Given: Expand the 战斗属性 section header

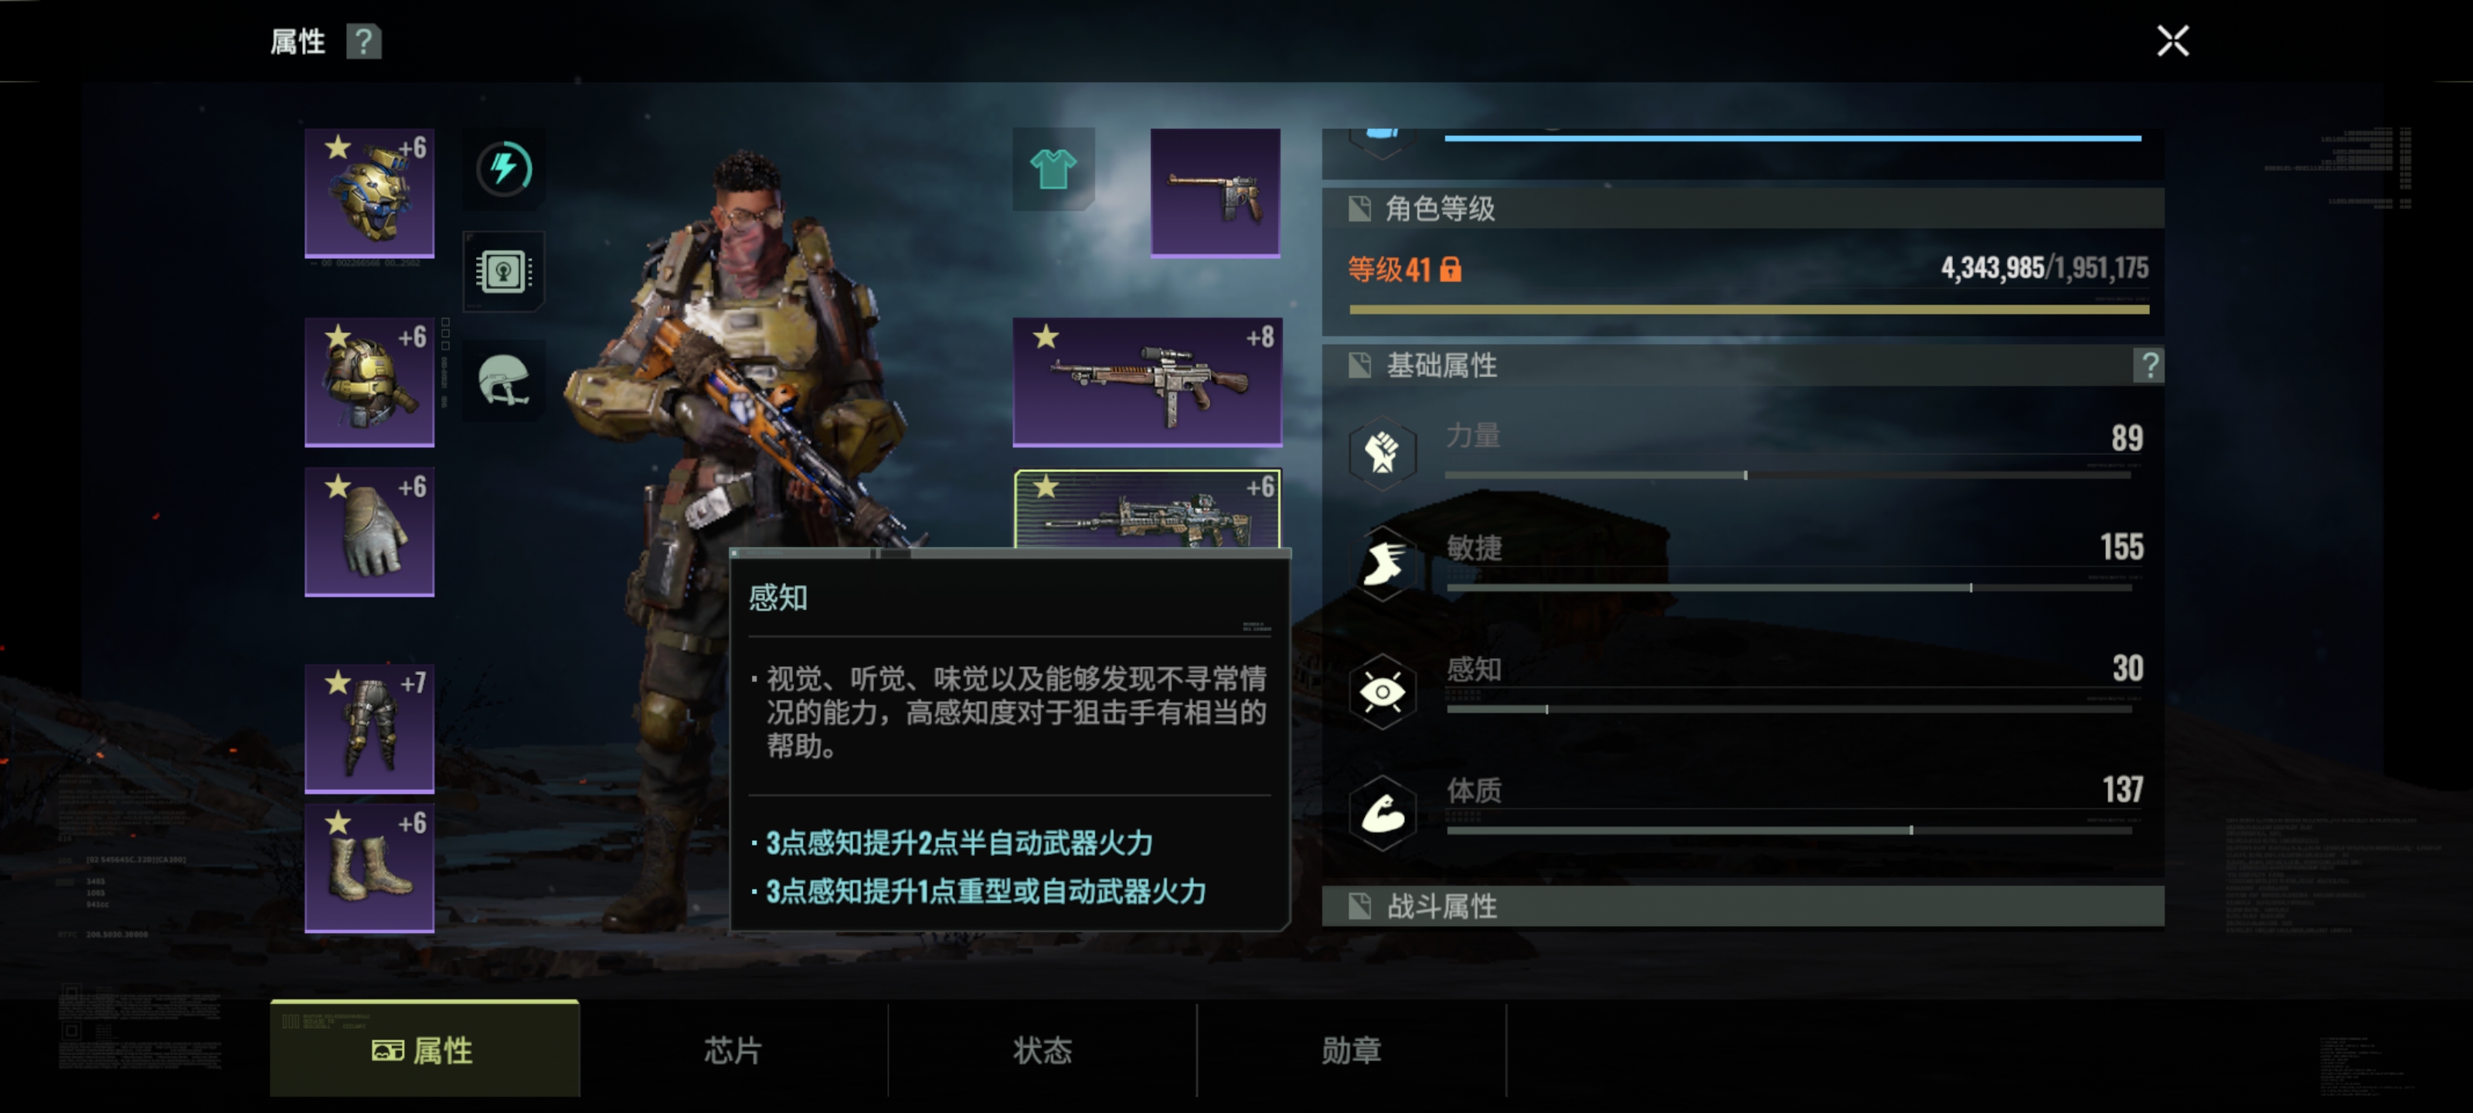Looking at the screenshot, I should click(1743, 906).
